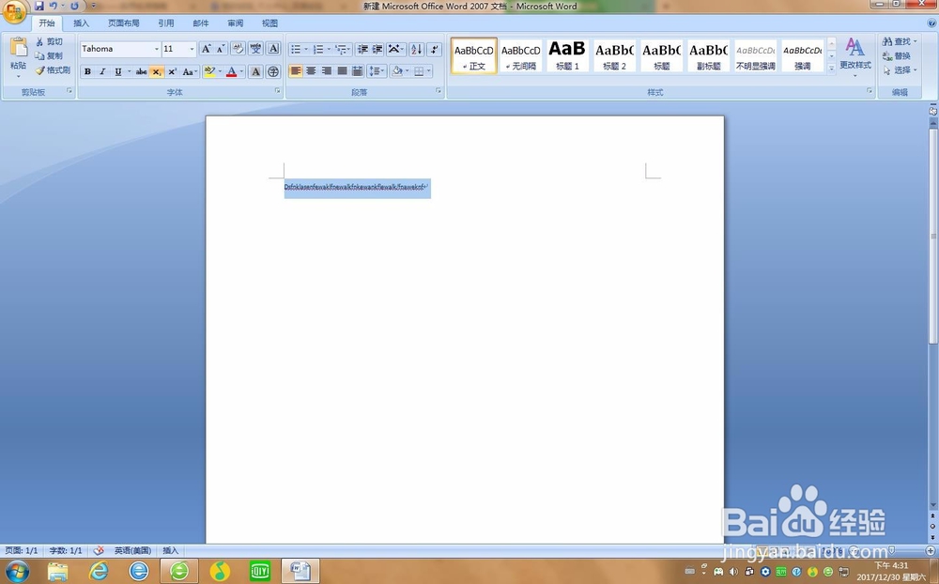Open the Tahoma font name dropdown
This screenshot has height=584, width=939.
(x=156, y=49)
